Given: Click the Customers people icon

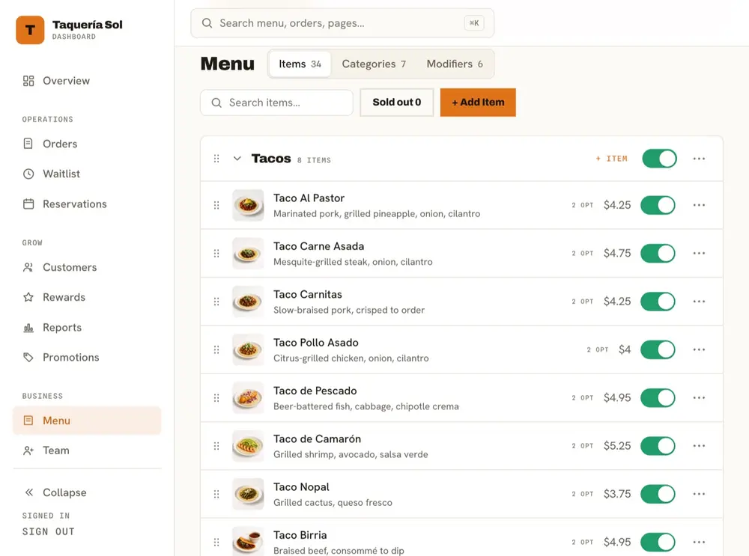Looking at the screenshot, I should click(x=28, y=267).
